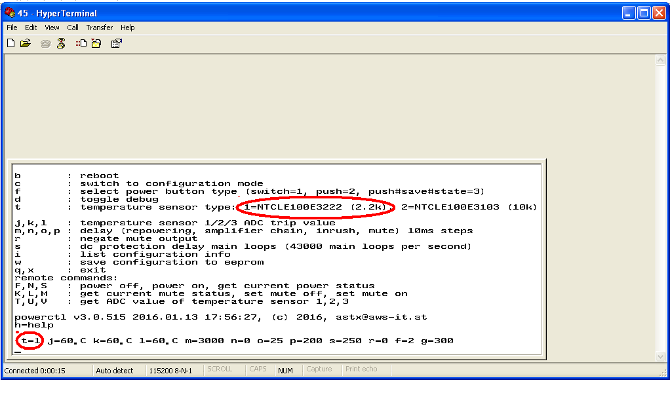Click the Call (connect) phone icon
Image resolution: width=670 pixels, height=410 pixels.
tap(46, 43)
